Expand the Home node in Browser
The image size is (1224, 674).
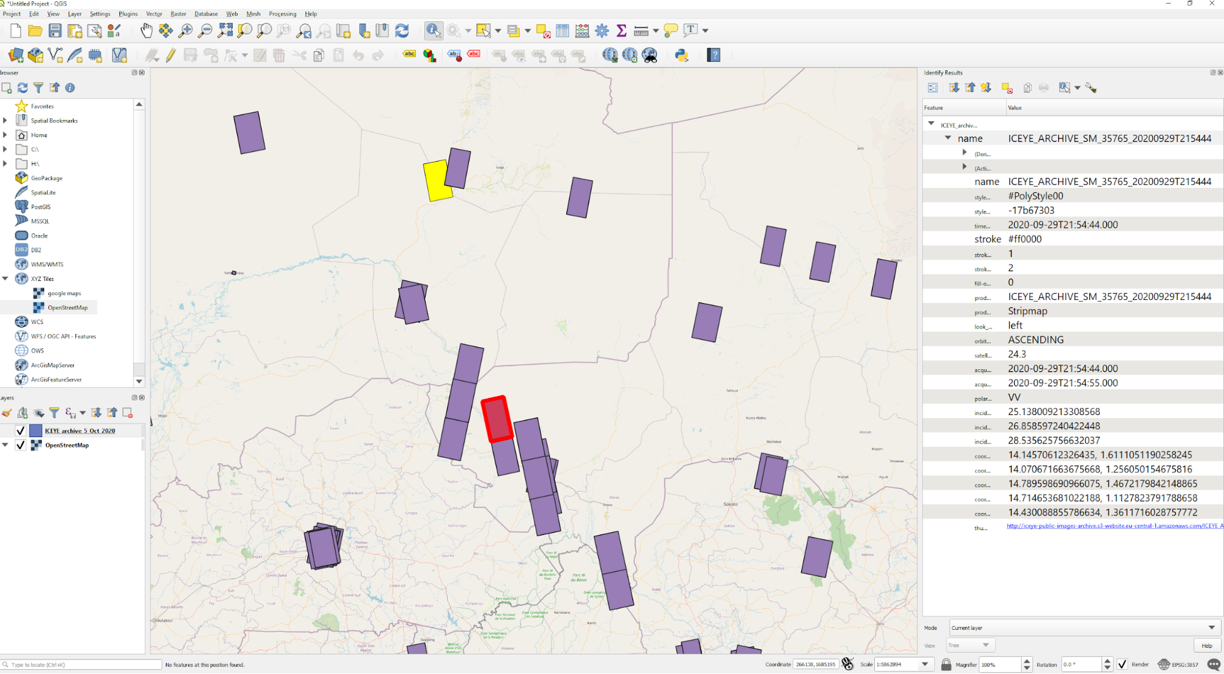tap(5, 135)
